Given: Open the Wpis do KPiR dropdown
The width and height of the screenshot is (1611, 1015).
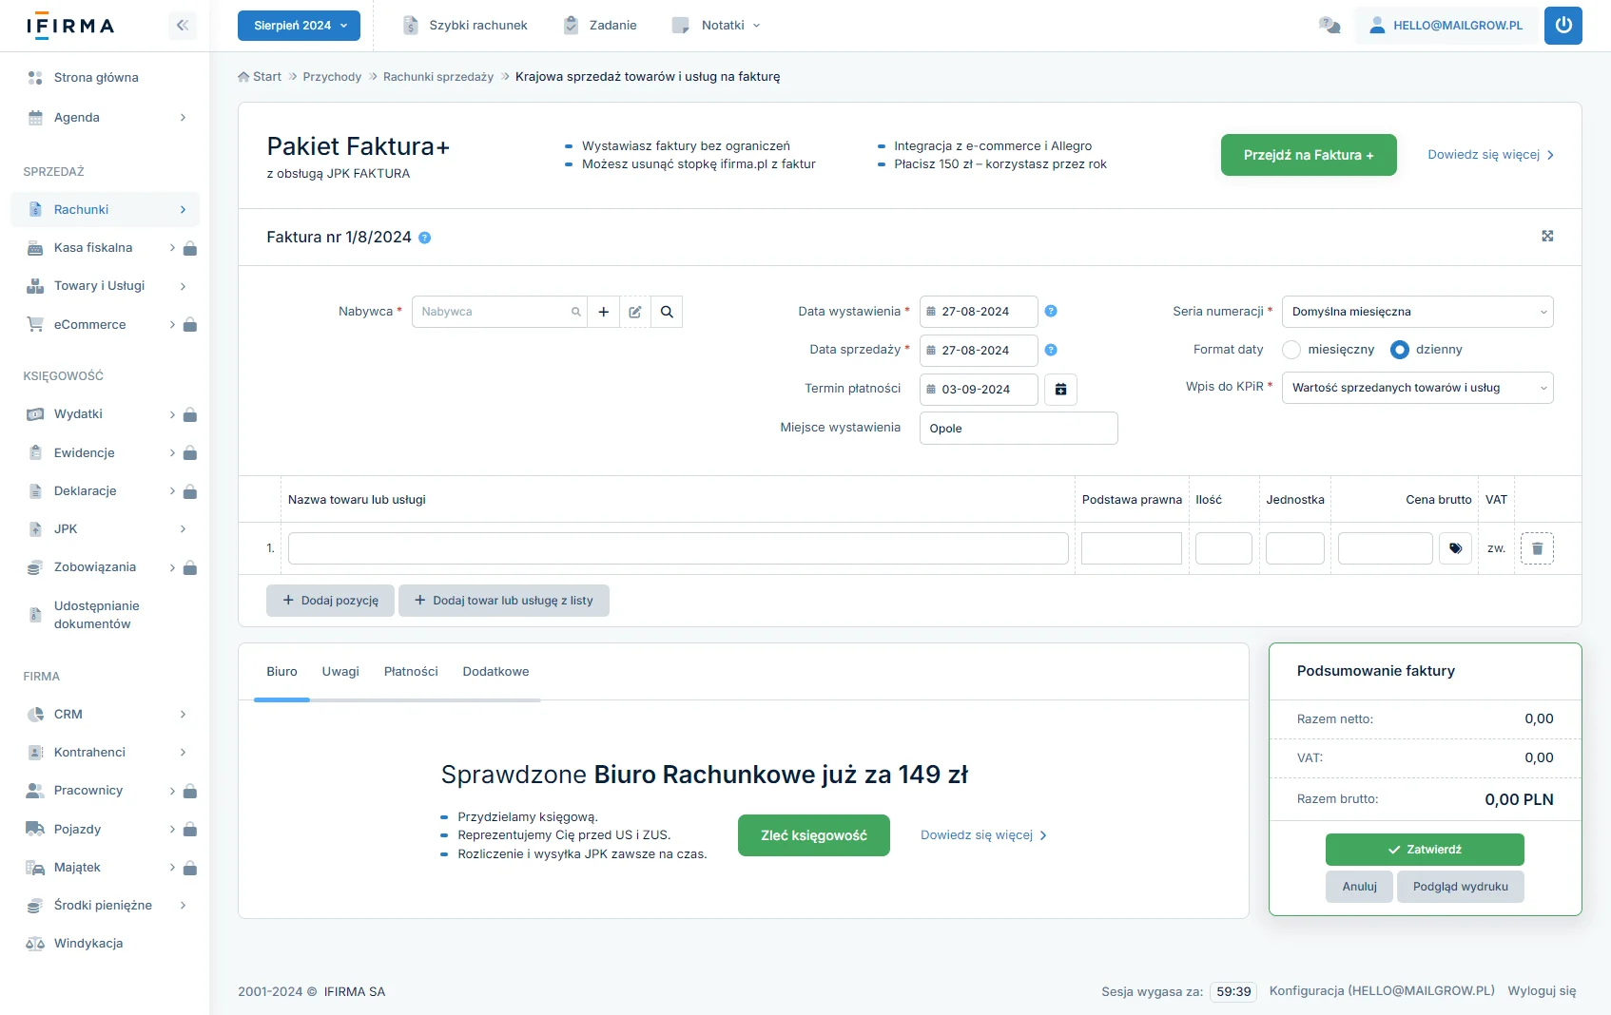Looking at the screenshot, I should click(x=1417, y=388).
